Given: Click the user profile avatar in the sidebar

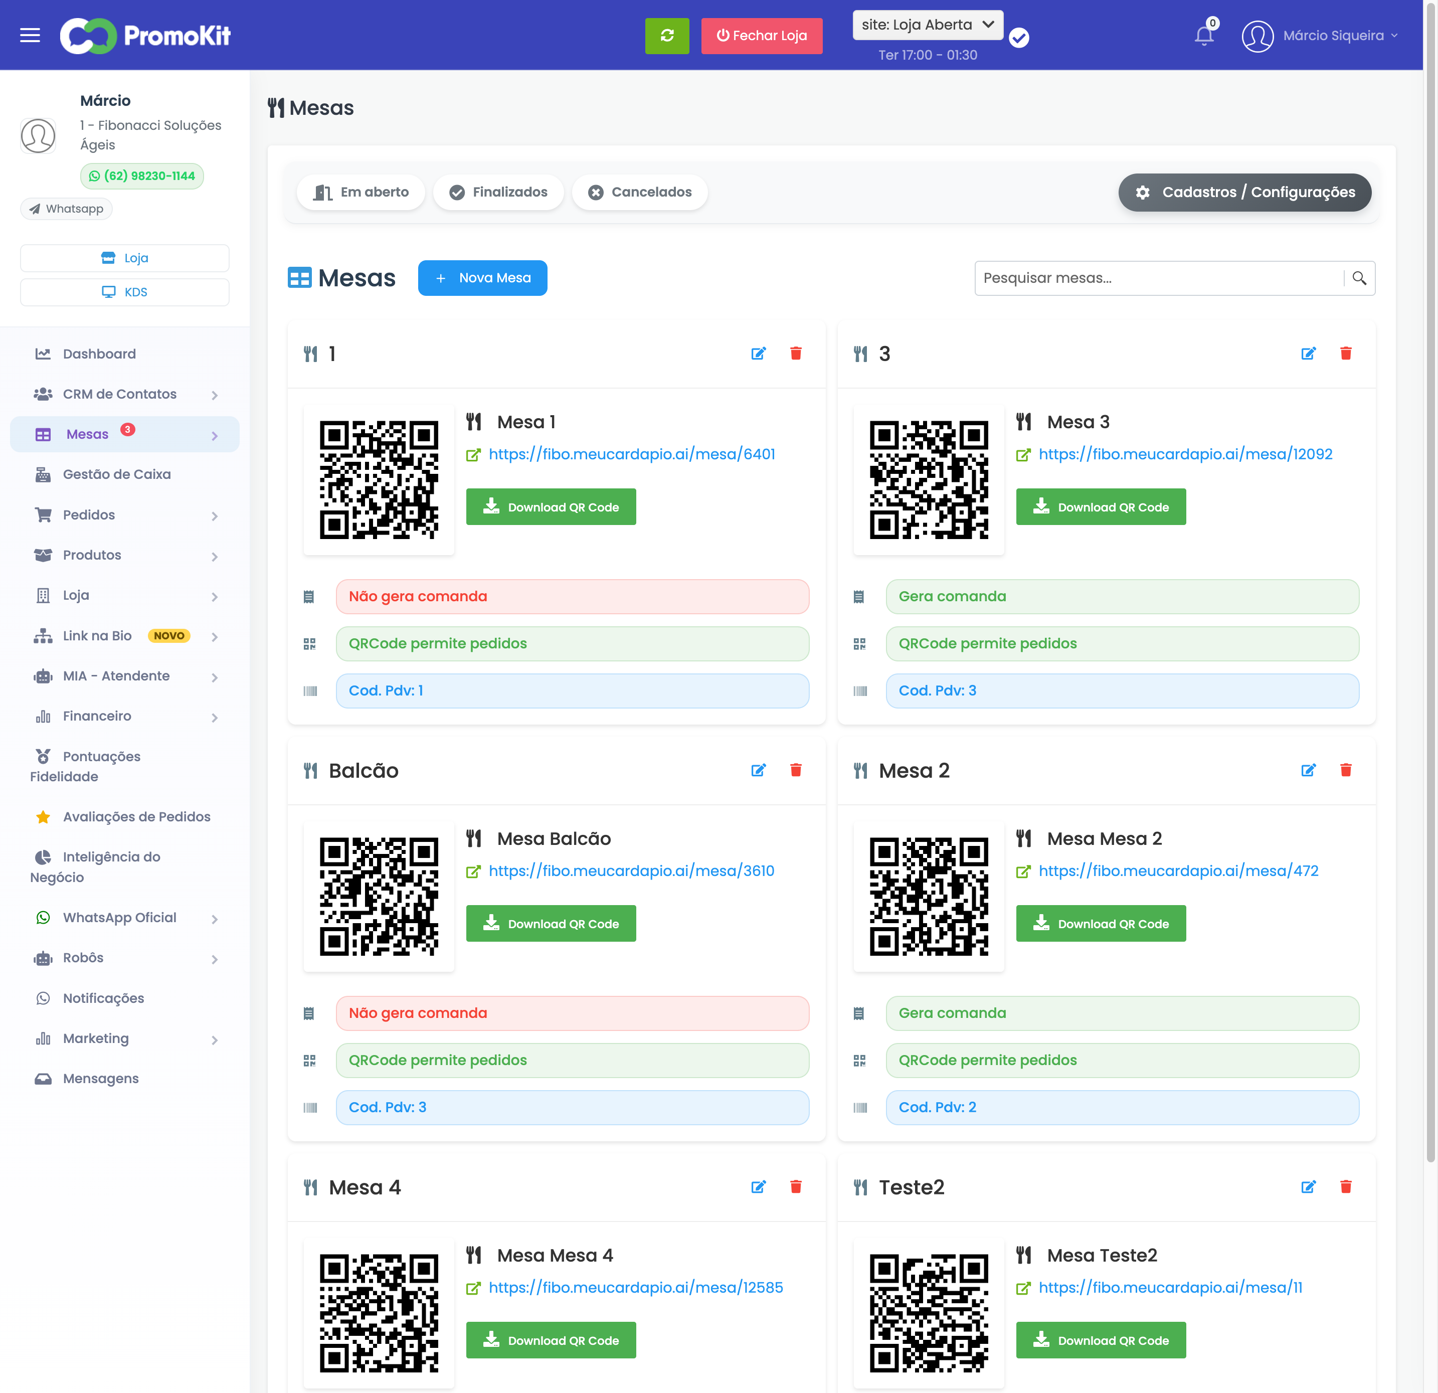Looking at the screenshot, I should (38, 135).
